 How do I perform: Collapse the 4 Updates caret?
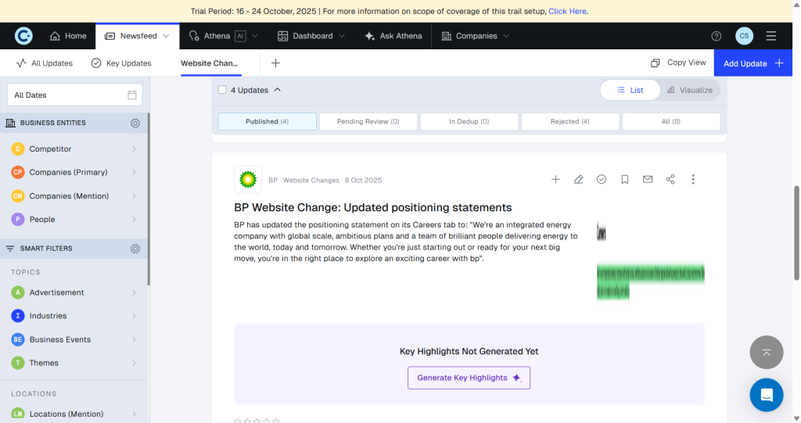(x=278, y=90)
